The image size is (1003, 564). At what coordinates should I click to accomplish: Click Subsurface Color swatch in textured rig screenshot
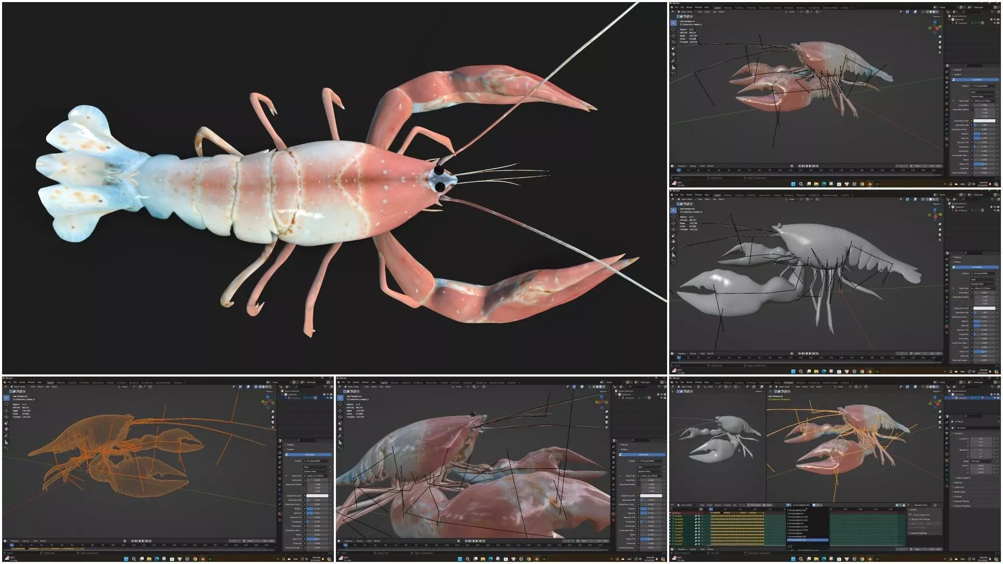(x=984, y=121)
